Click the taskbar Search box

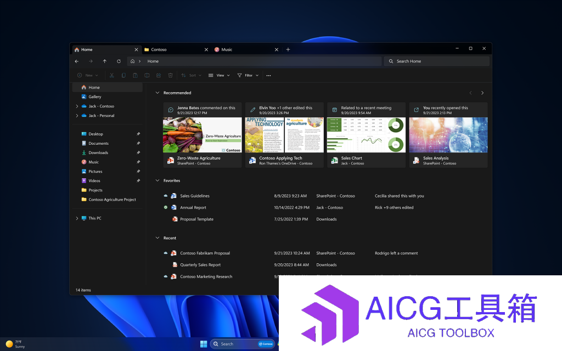pos(242,344)
